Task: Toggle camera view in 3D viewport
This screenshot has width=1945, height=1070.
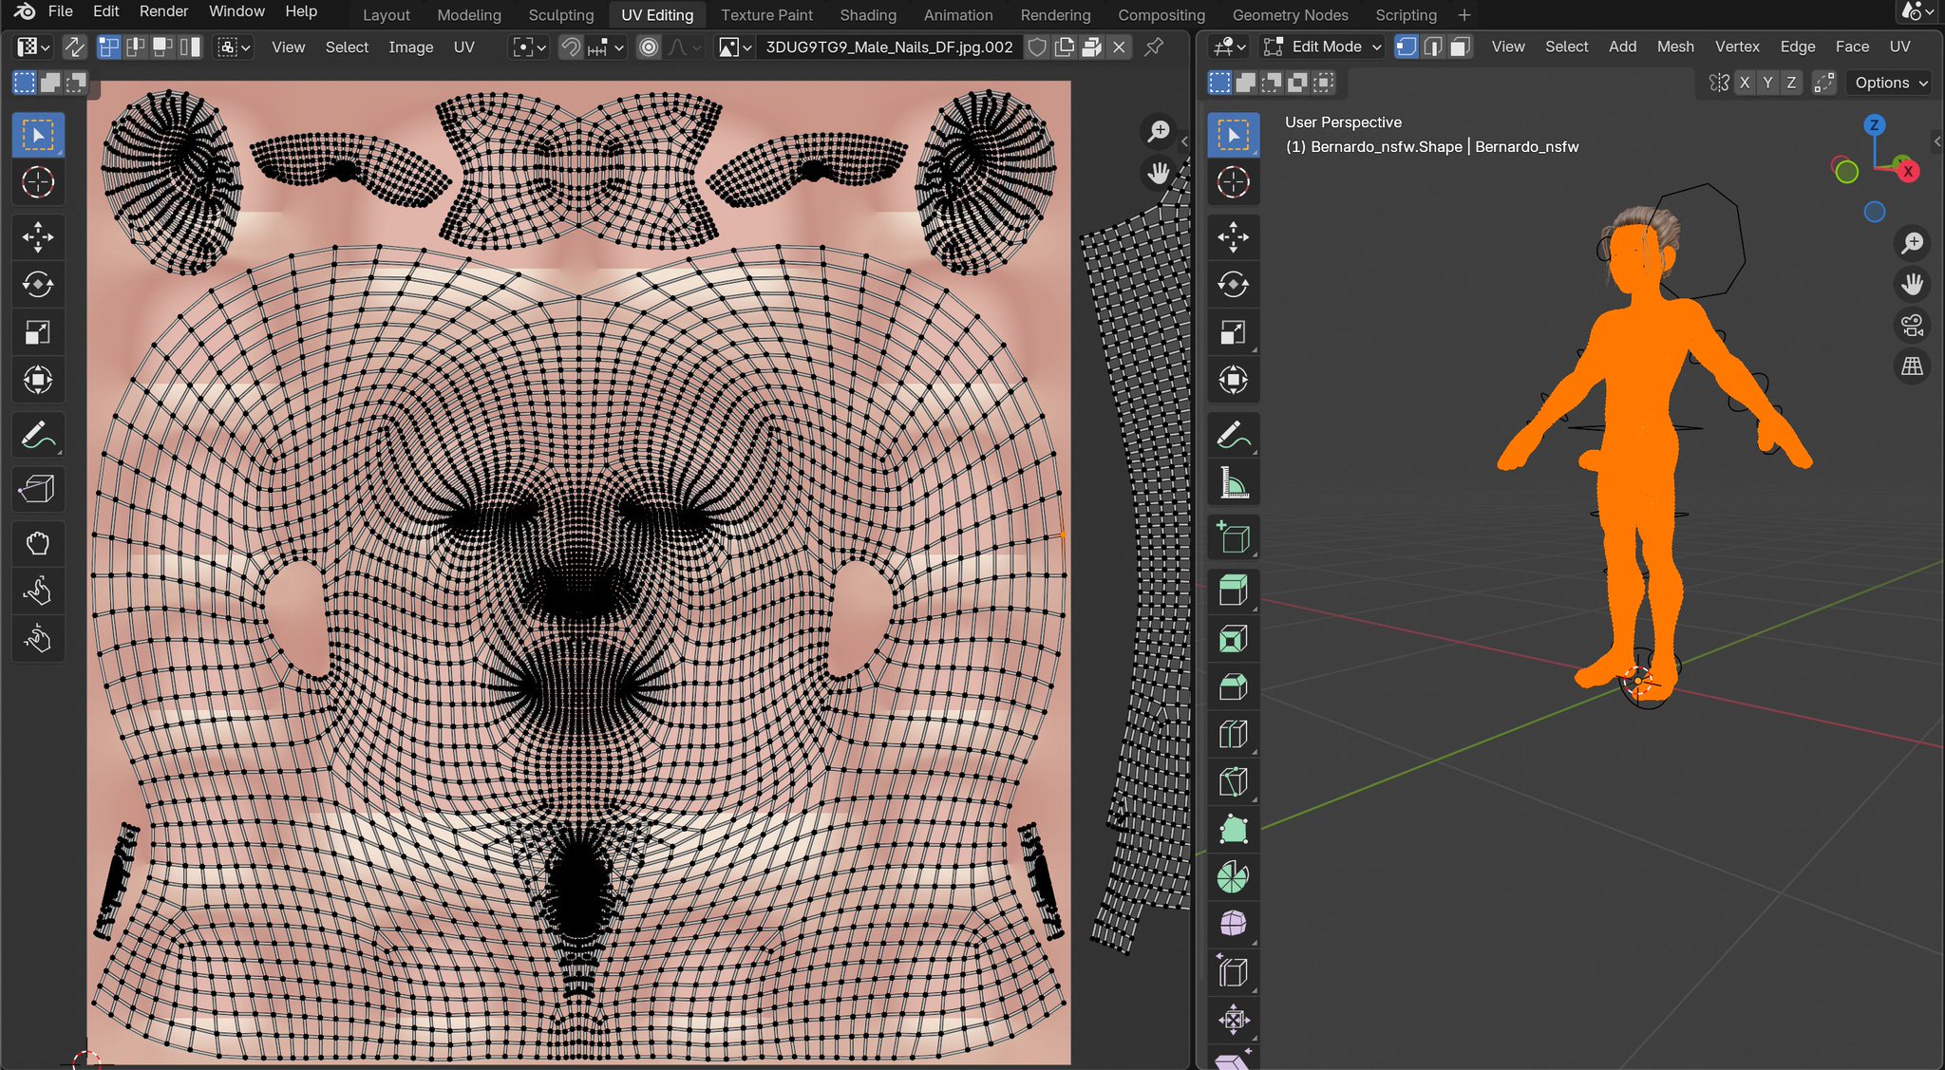Action: 1912,325
